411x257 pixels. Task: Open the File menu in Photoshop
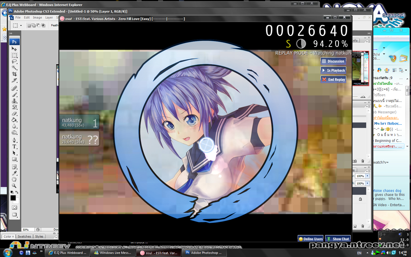(x=18, y=18)
